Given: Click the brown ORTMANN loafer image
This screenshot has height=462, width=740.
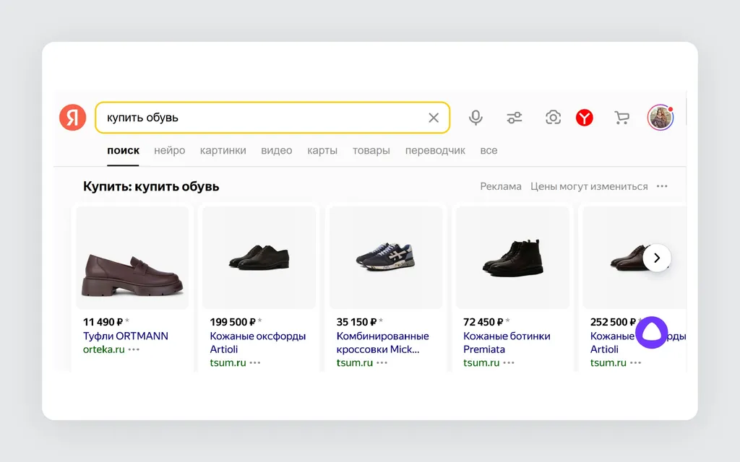Looking at the screenshot, I should tap(132, 258).
